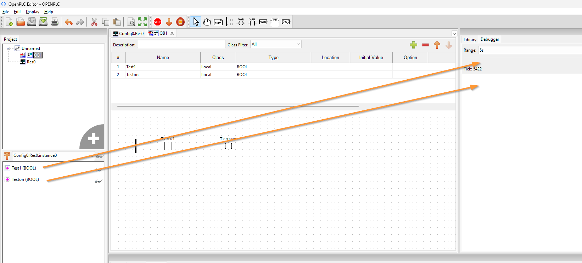Toggle debug glasses for Config0.Res0.instance0
The image size is (582, 263).
pos(100,156)
